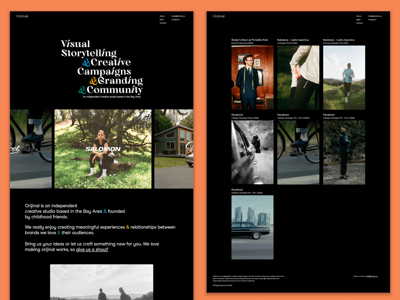Select the underlined Work link on the right page

point(358,20)
